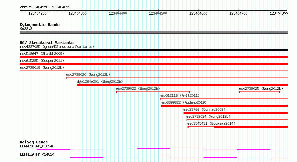Click the DGV Structural Variants track title

pyautogui.click(x=47, y=43)
